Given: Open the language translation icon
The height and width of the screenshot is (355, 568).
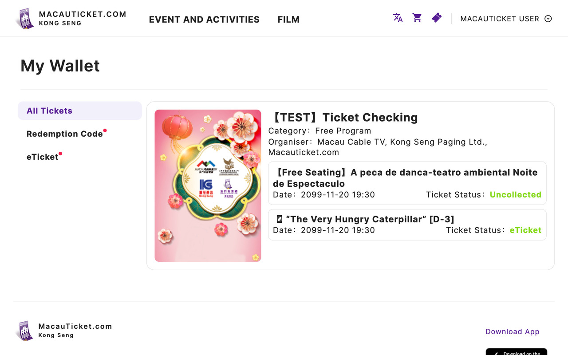Looking at the screenshot, I should pyautogui.click(x=398, y=18).
